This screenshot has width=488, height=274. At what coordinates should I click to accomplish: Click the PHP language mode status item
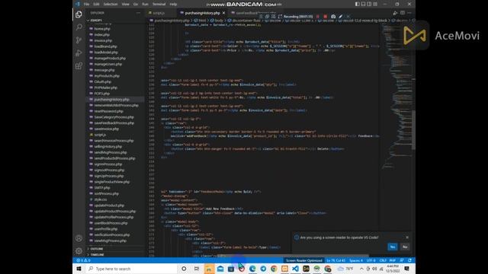click(393, 260)
